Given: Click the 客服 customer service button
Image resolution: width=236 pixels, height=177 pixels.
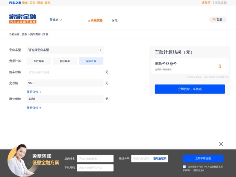Looking at the screenshot, I should pos(217,19).
